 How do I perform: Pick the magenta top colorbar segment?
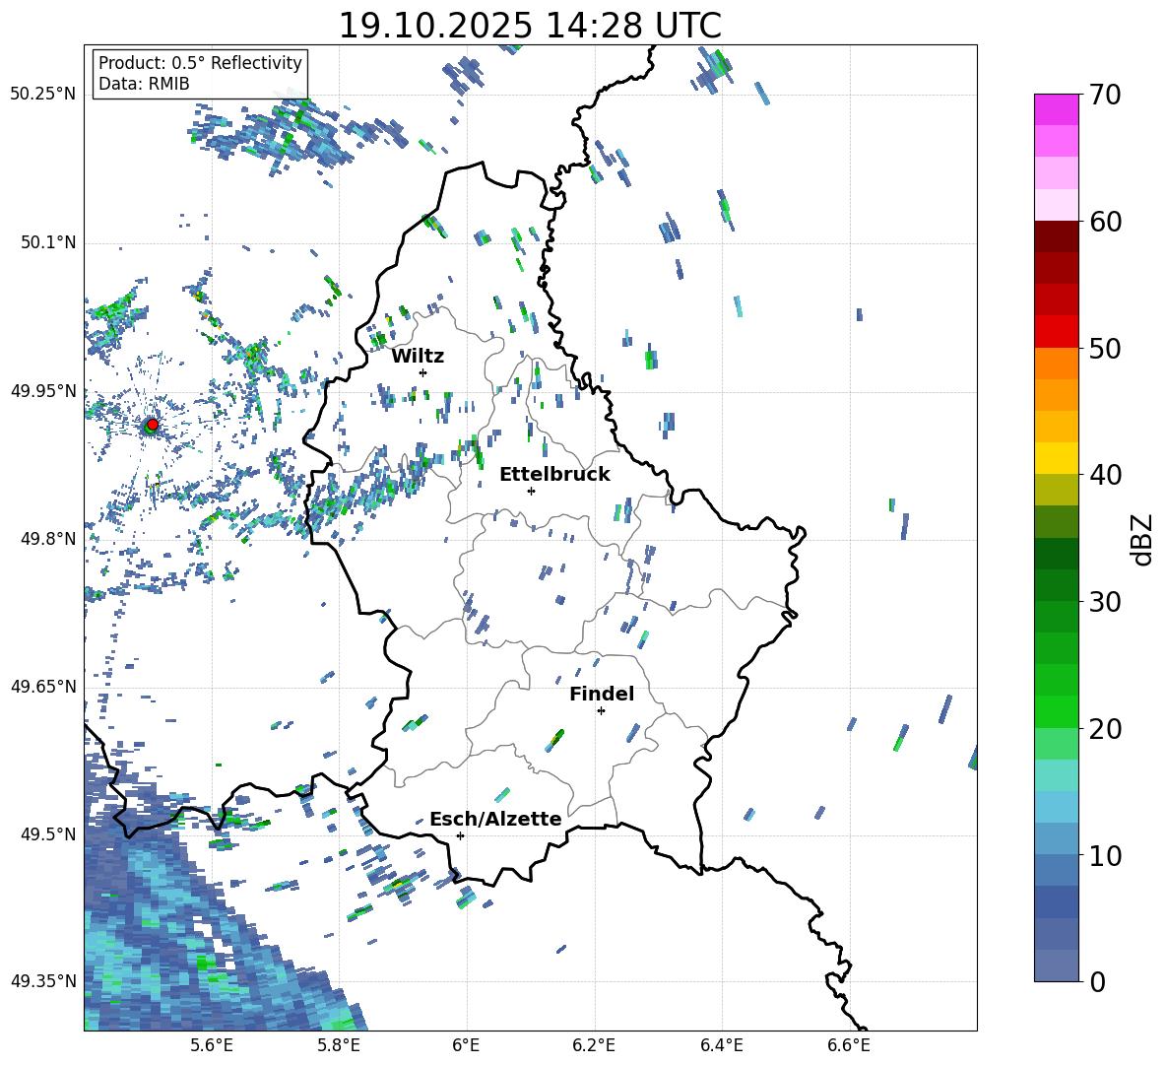pyautogui.click(x=1056, y=109)
